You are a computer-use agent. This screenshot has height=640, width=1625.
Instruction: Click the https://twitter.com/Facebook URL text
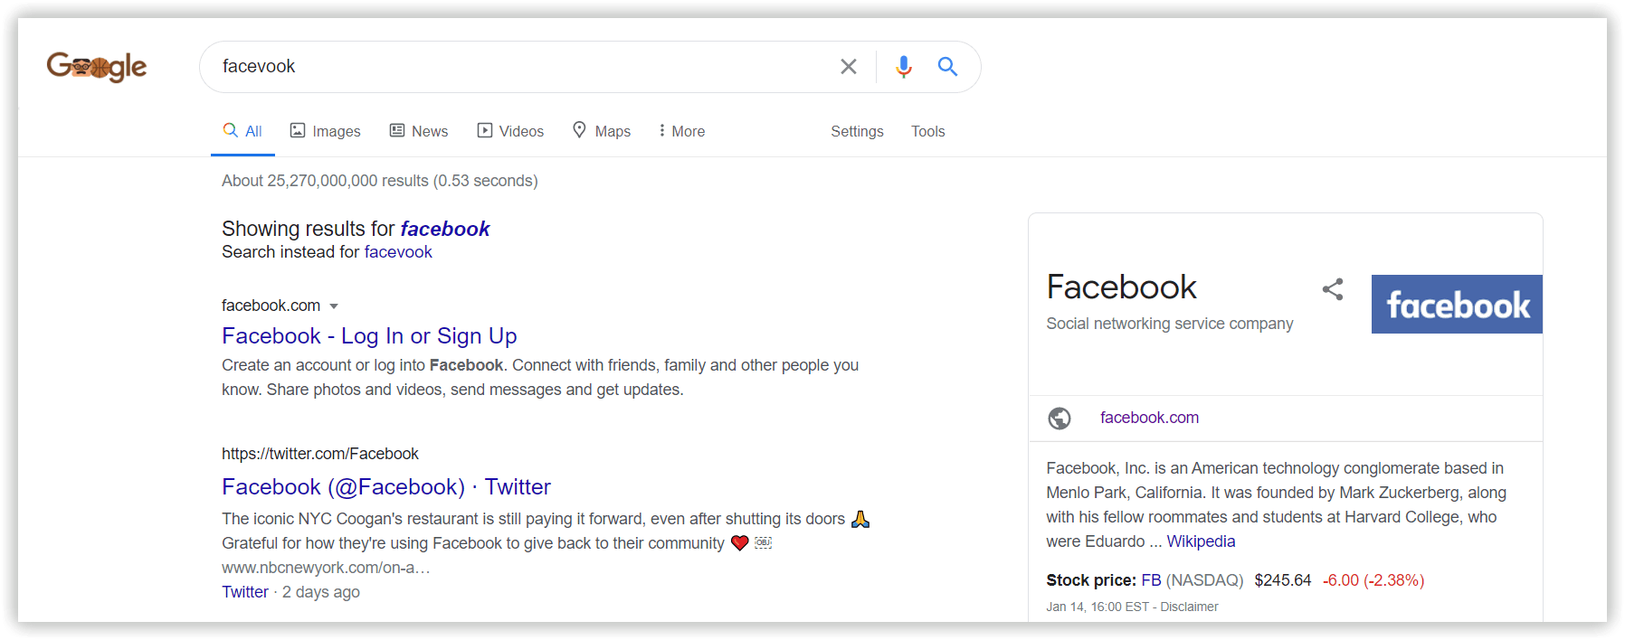[320, 454]
